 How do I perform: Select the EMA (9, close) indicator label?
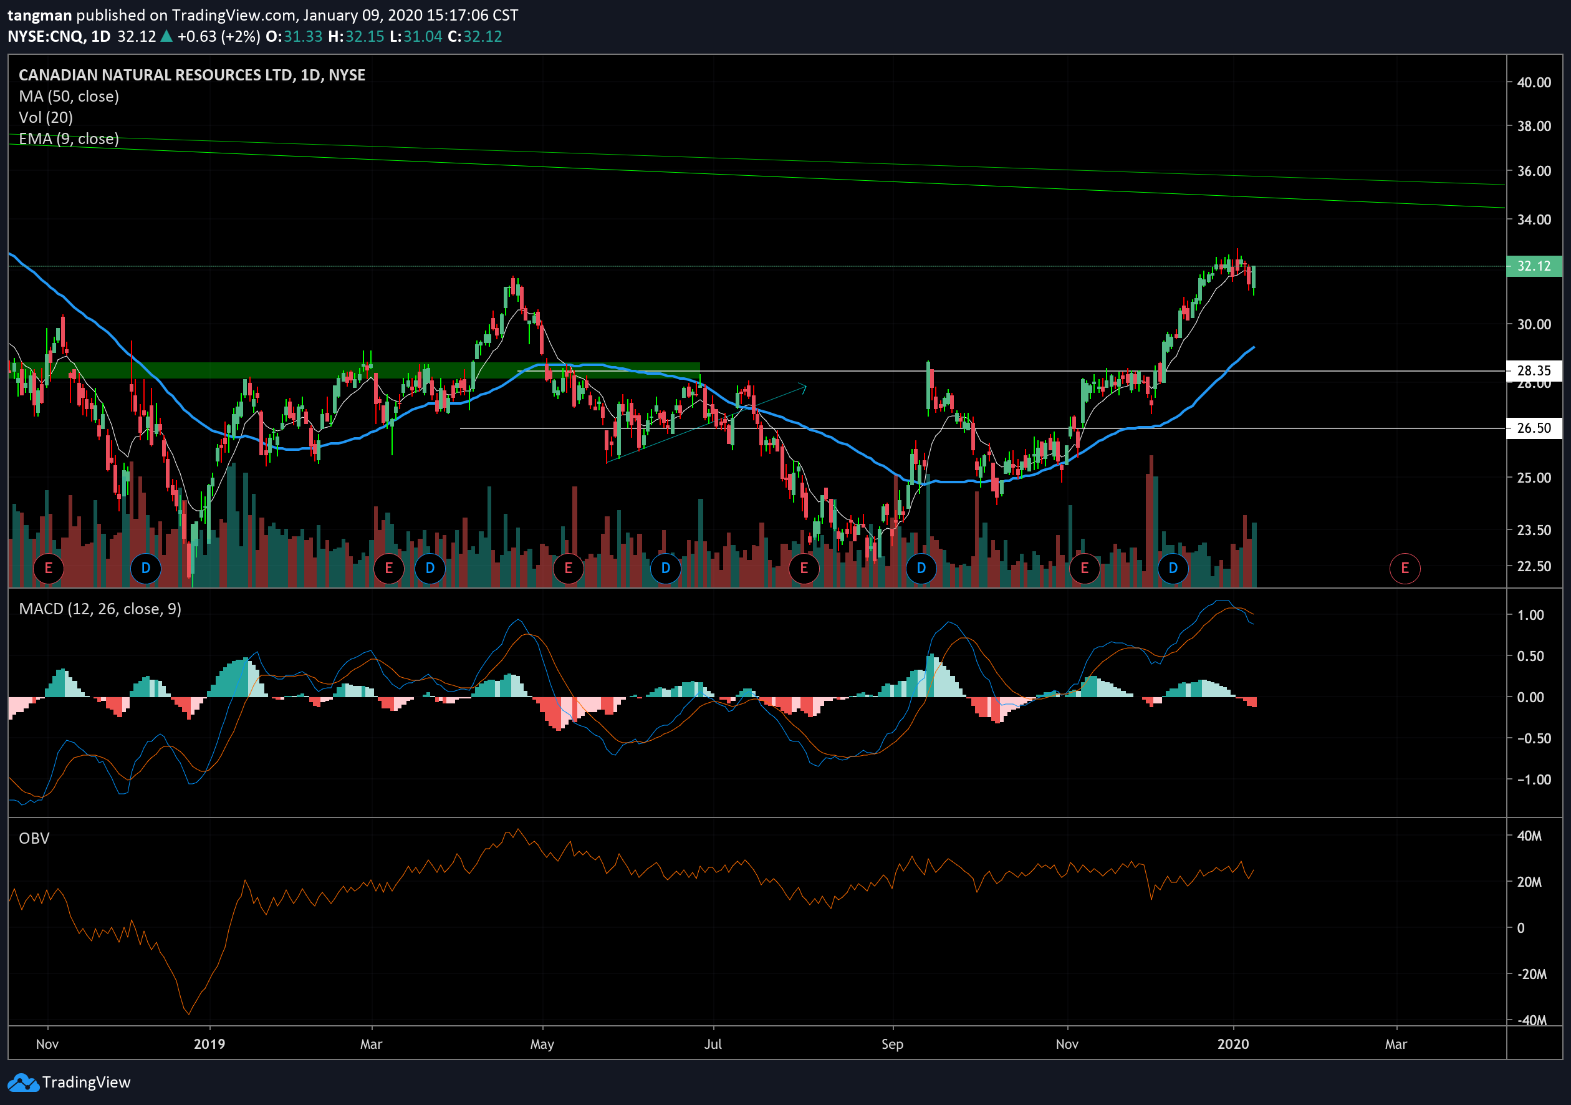pos(69,139)
